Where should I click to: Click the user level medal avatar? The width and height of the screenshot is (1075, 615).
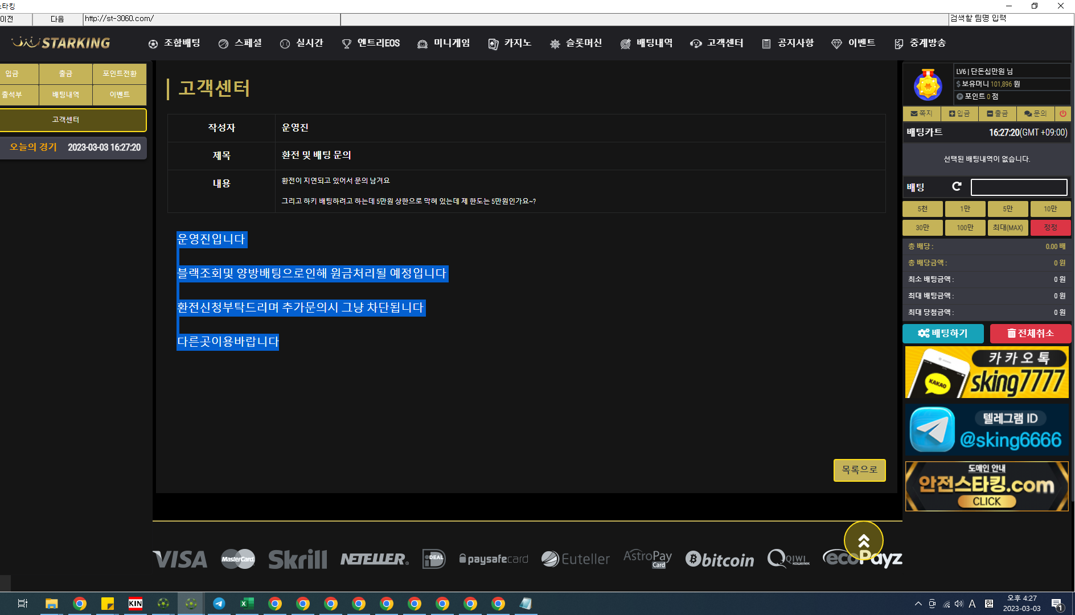pos(928,85)
